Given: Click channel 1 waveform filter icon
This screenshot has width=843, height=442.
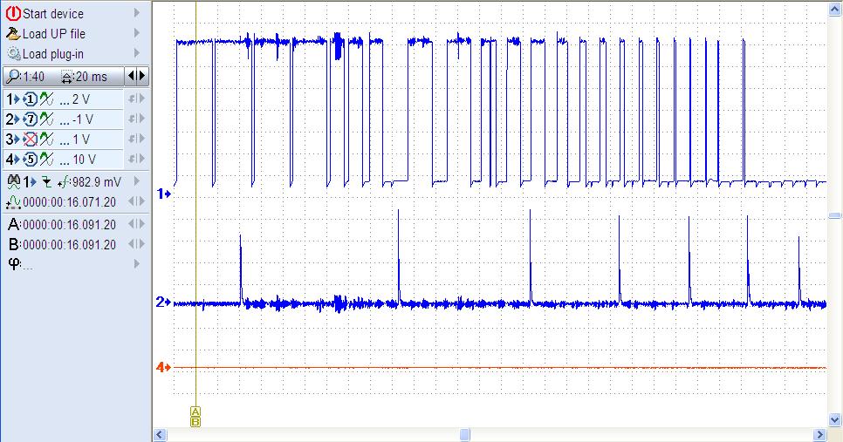Looking at the screenshot, I should [47, 99].
